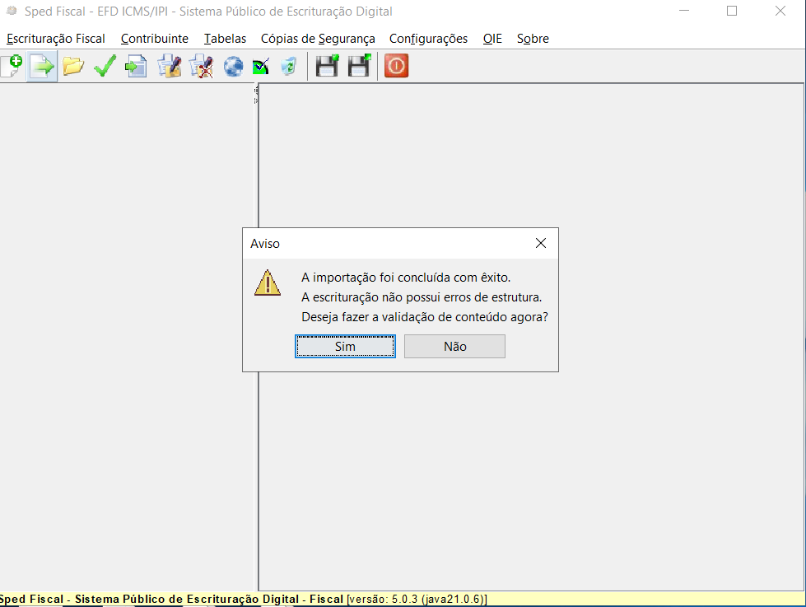Viewport: 806px width, 607px height.
Task: Click text 'Deseja fazer a validação de conteúdo agora?'
Action: pos(425,317)
